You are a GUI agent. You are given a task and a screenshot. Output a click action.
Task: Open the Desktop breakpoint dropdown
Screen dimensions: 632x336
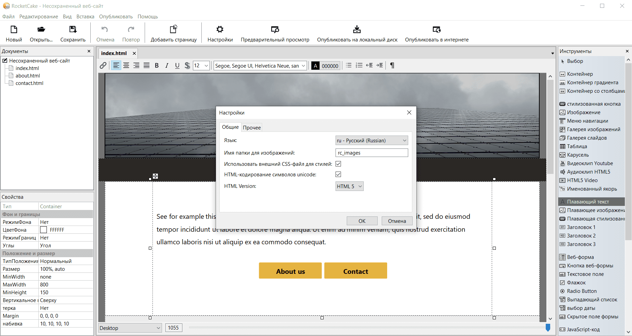coord(130,328)
